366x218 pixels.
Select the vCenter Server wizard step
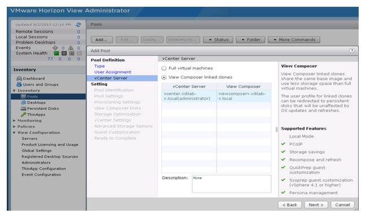(x=122, y=78)
